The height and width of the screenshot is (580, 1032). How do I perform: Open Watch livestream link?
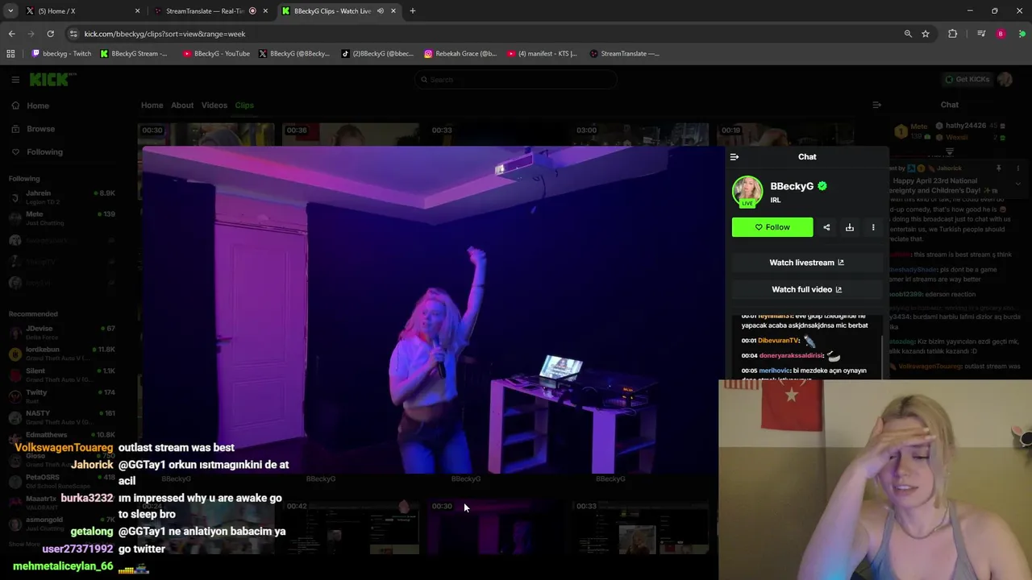click(806, 263)
